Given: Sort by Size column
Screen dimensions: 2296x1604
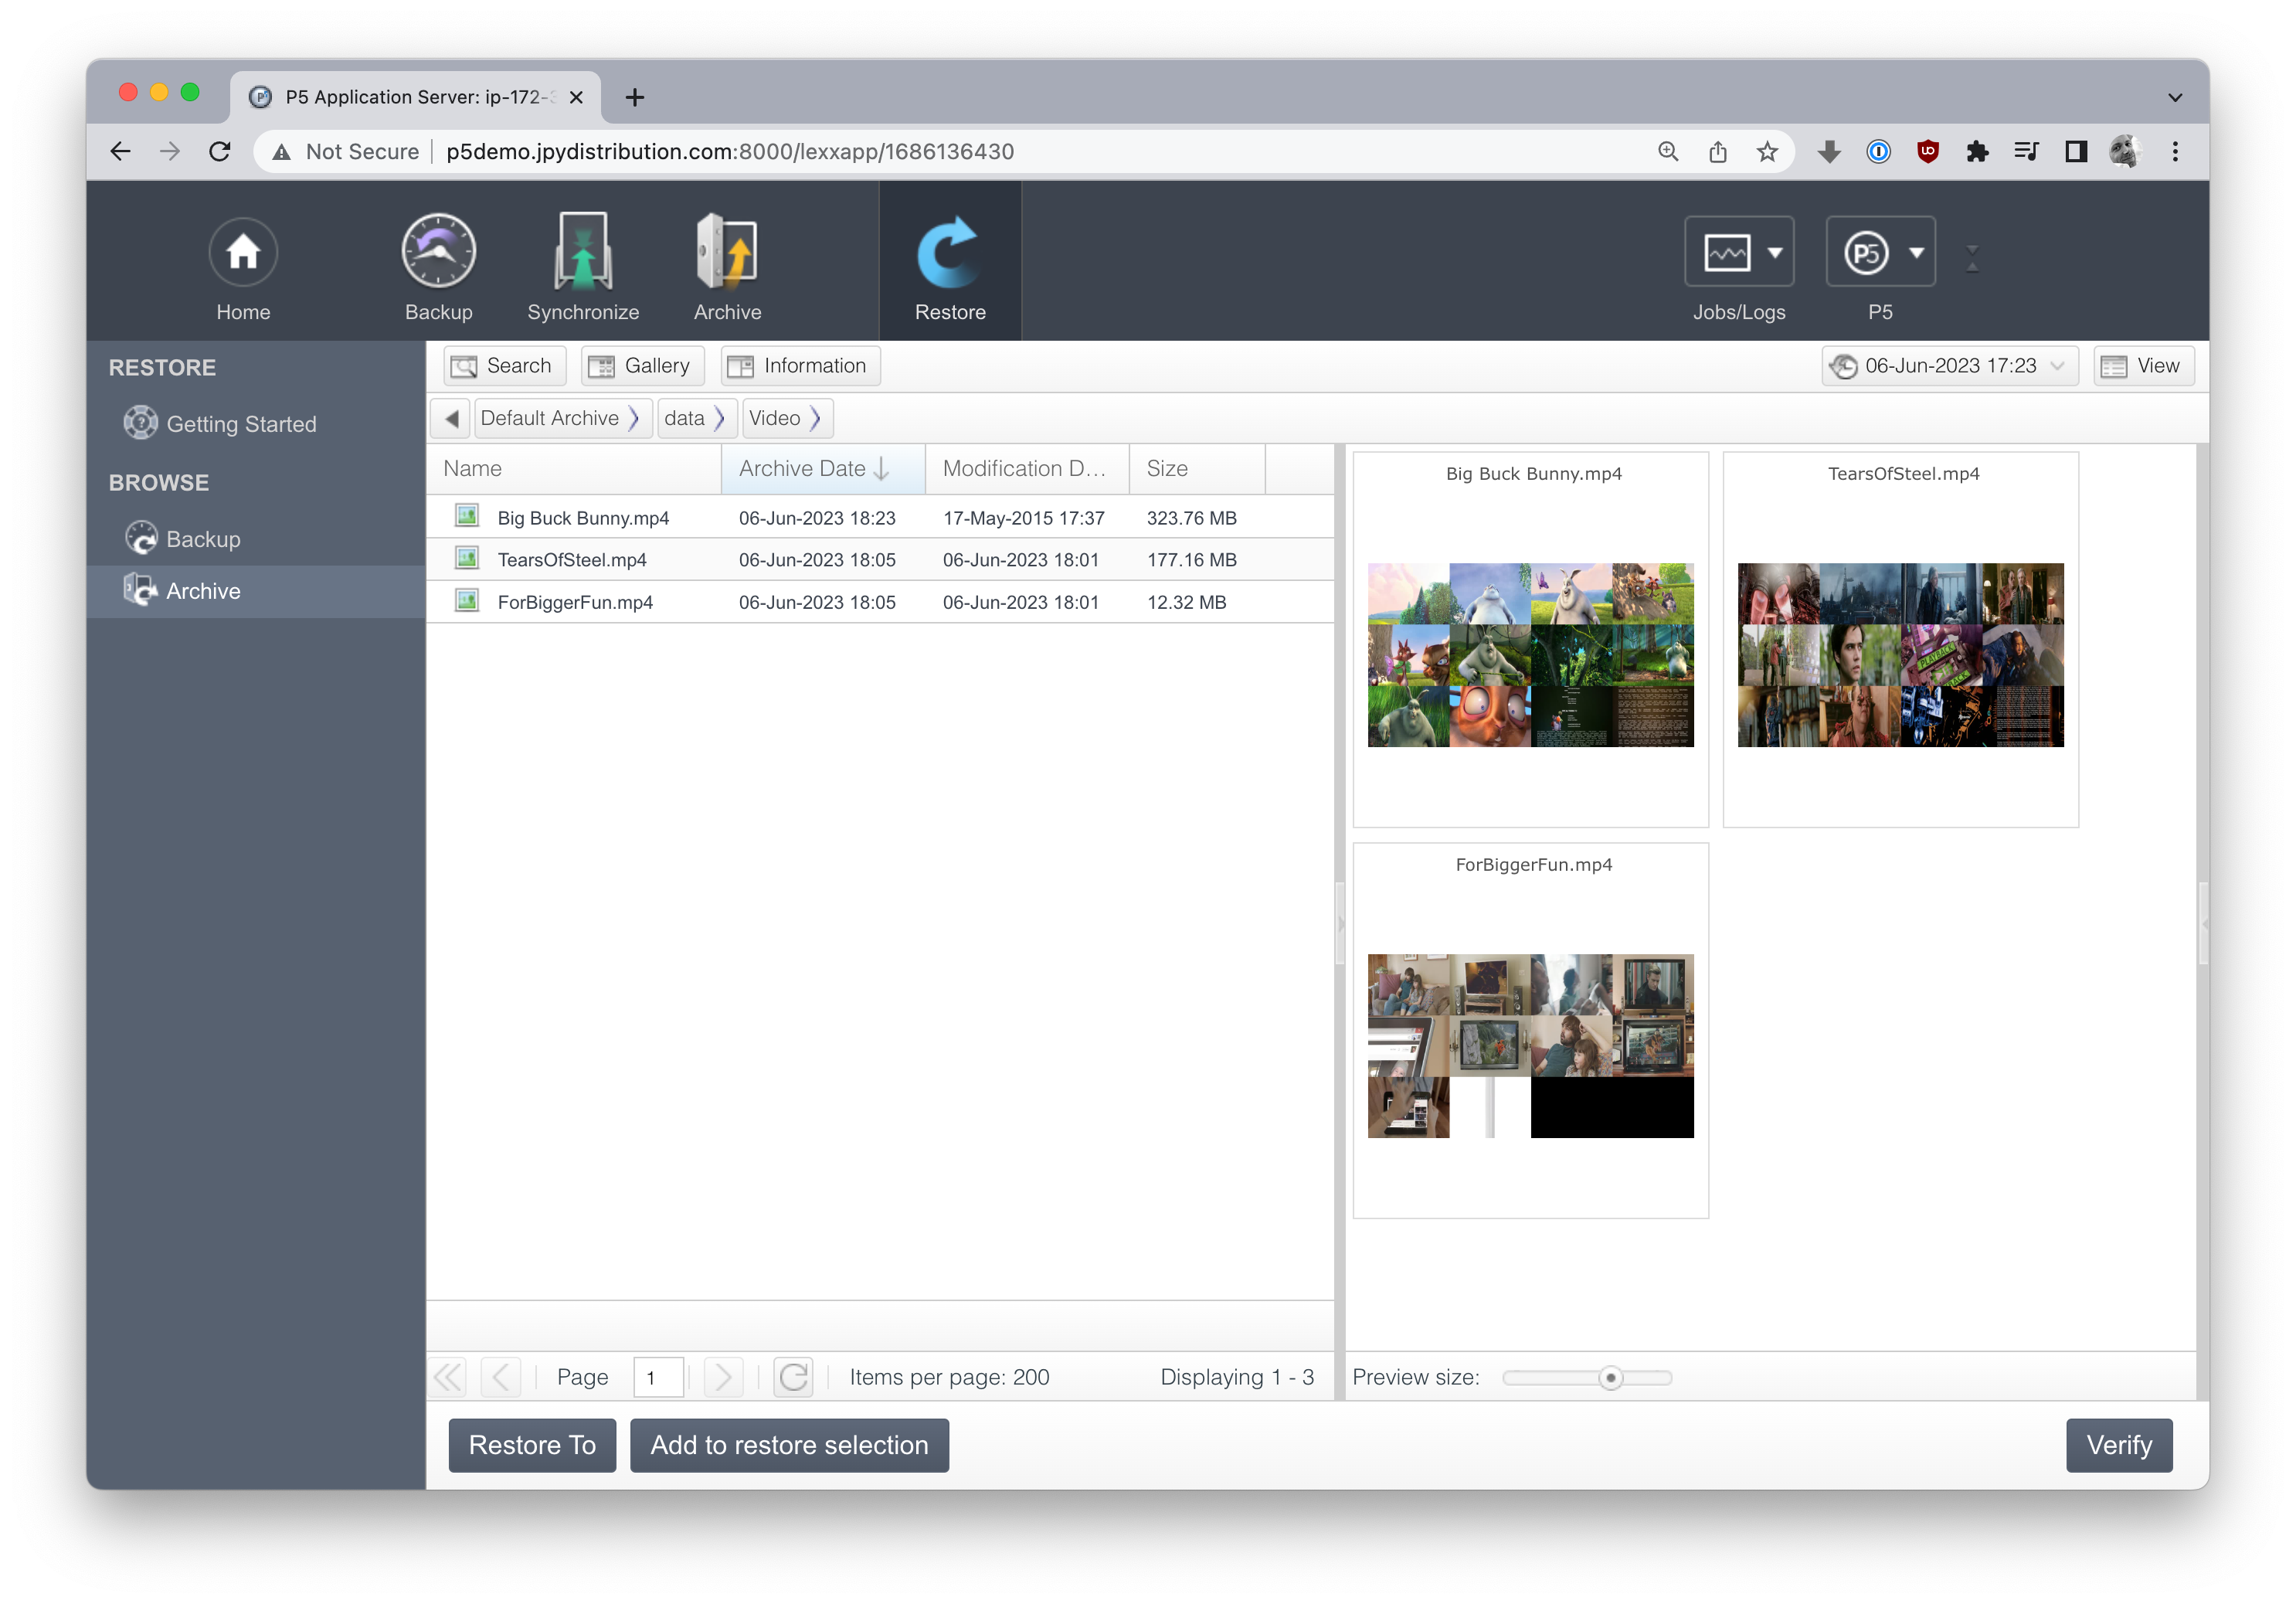Looking at the screenshot, I should [1197, 469].
